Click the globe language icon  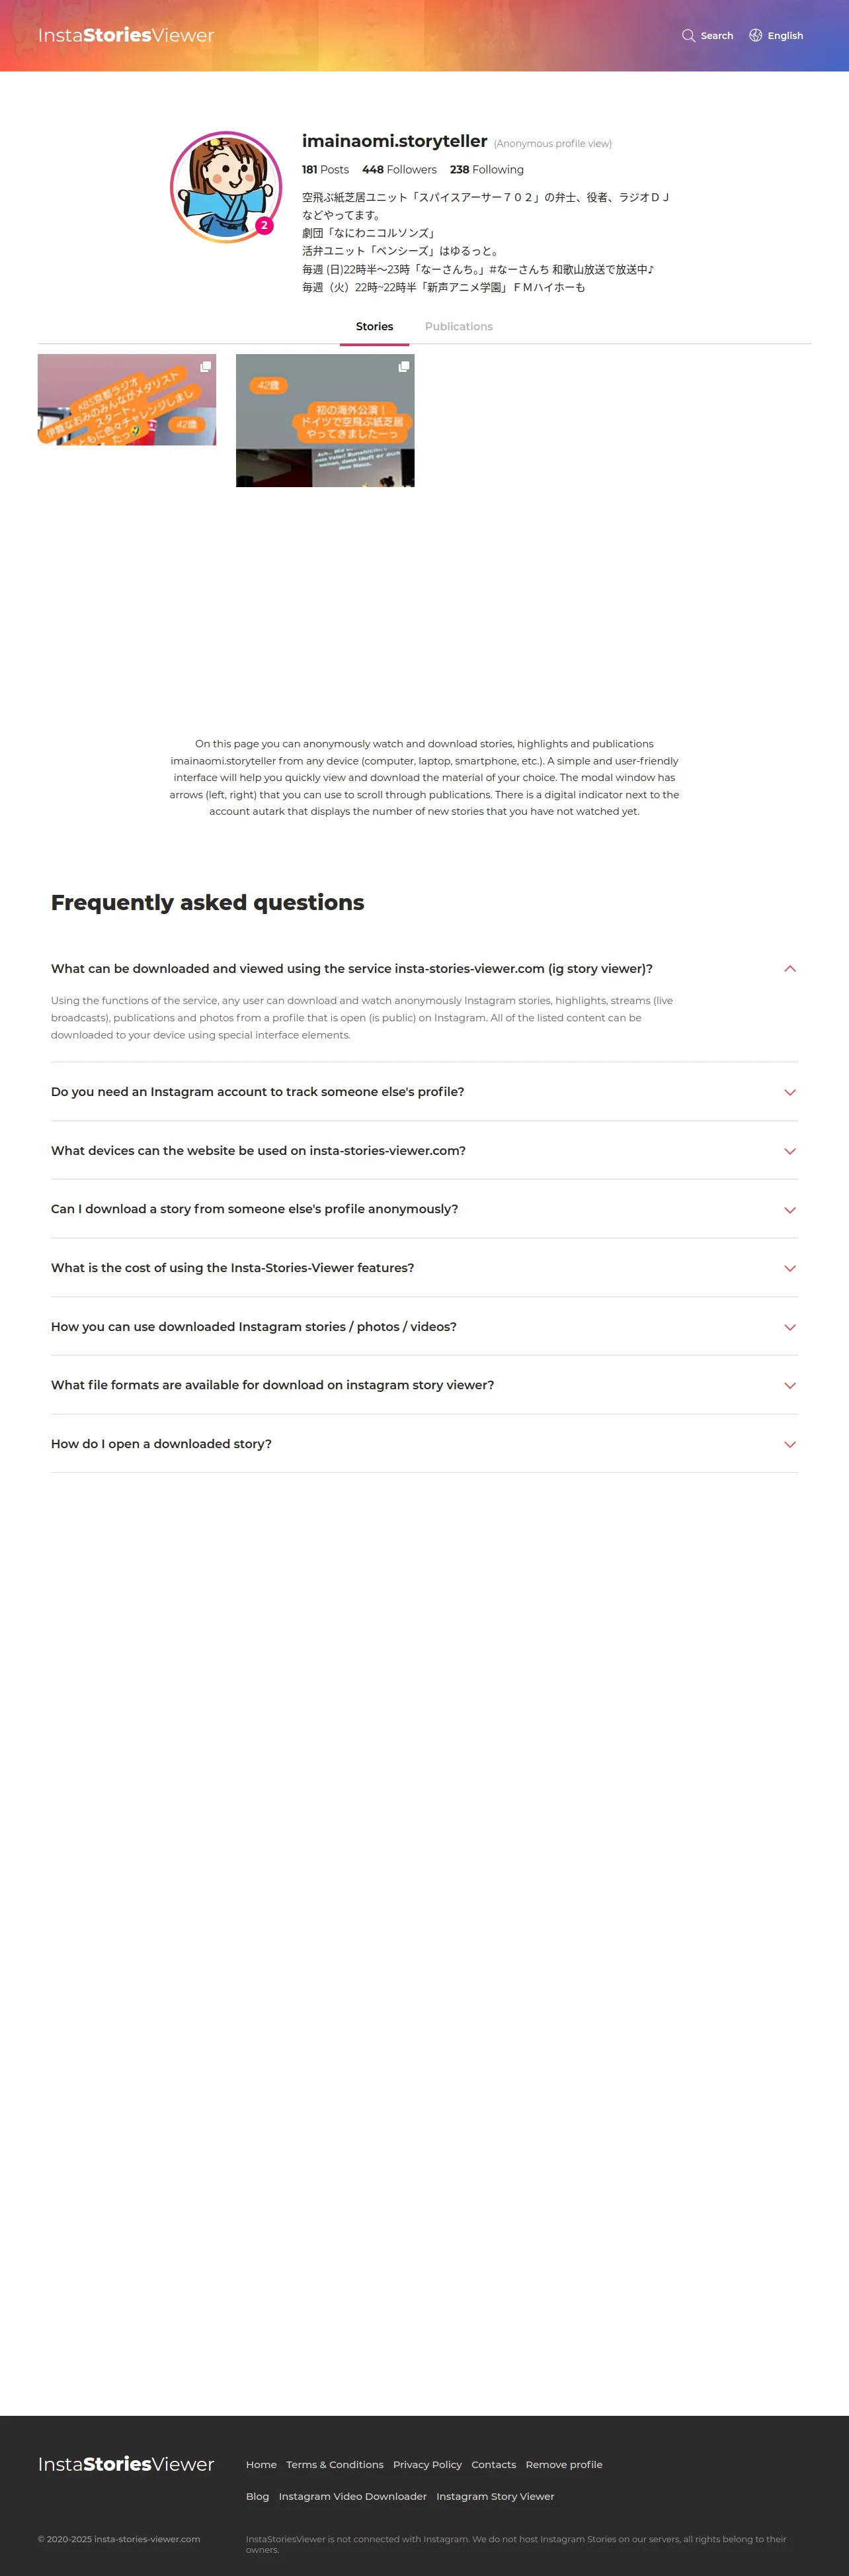755,36
